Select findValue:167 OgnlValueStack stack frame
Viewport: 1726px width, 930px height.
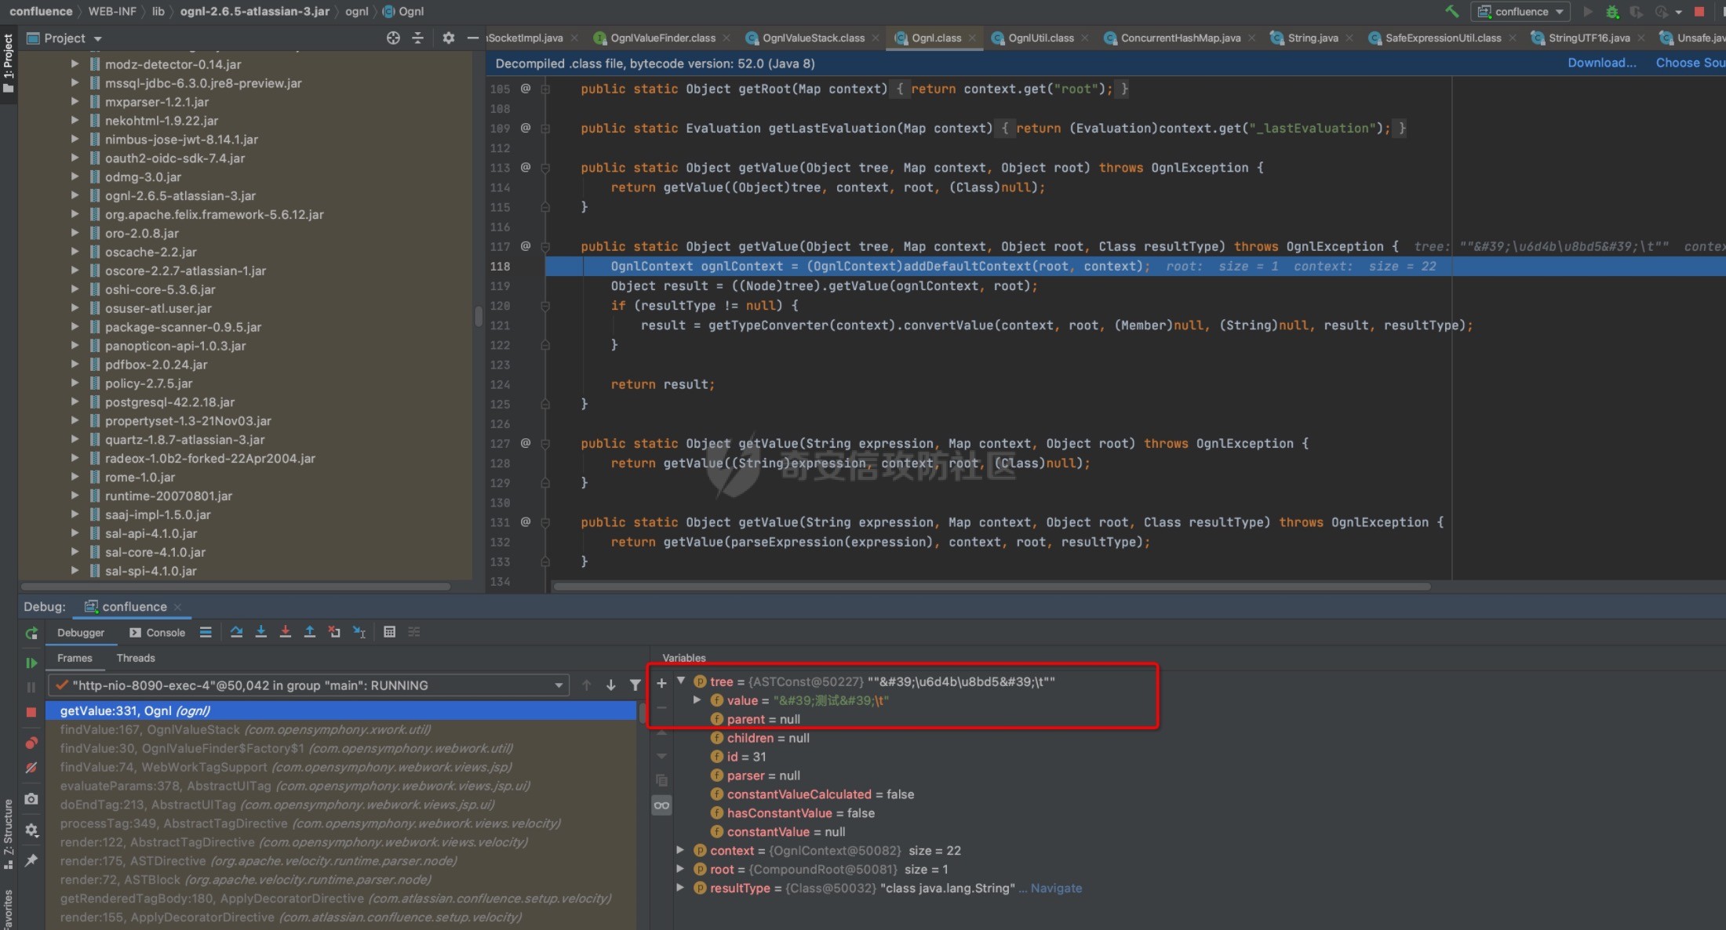click(x=245, y=729)
